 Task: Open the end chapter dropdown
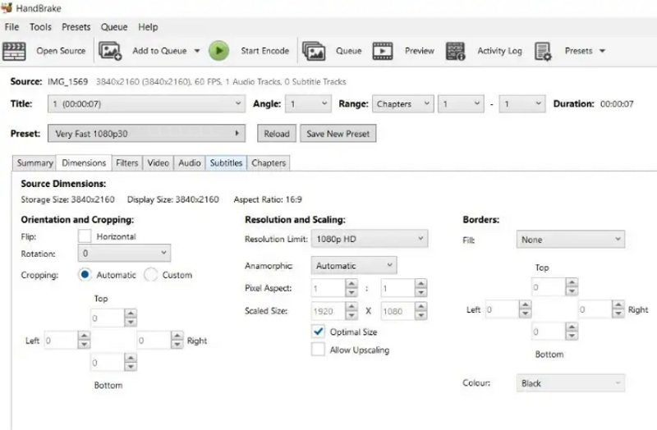click(522, 104)
